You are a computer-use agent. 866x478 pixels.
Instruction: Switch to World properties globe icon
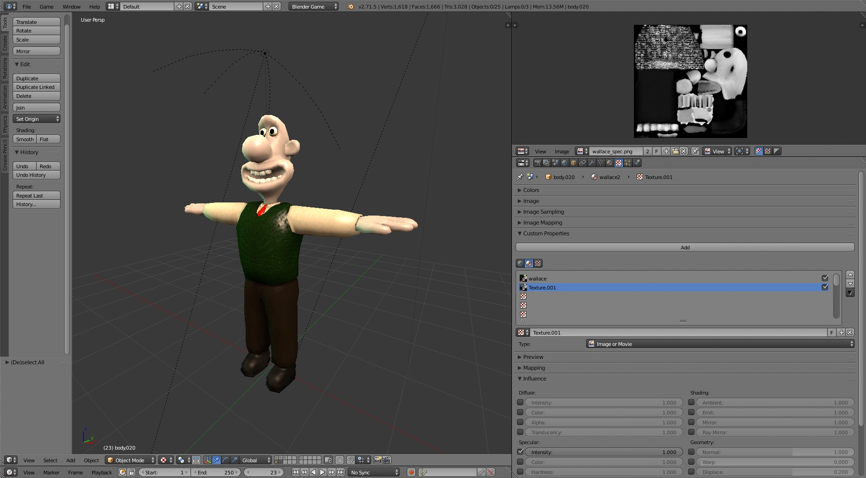[x=564, y=163]
